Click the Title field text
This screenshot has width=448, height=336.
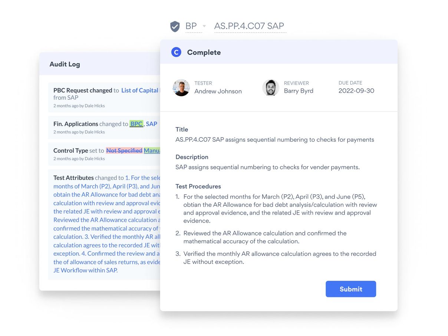click(x=274, y=140)
